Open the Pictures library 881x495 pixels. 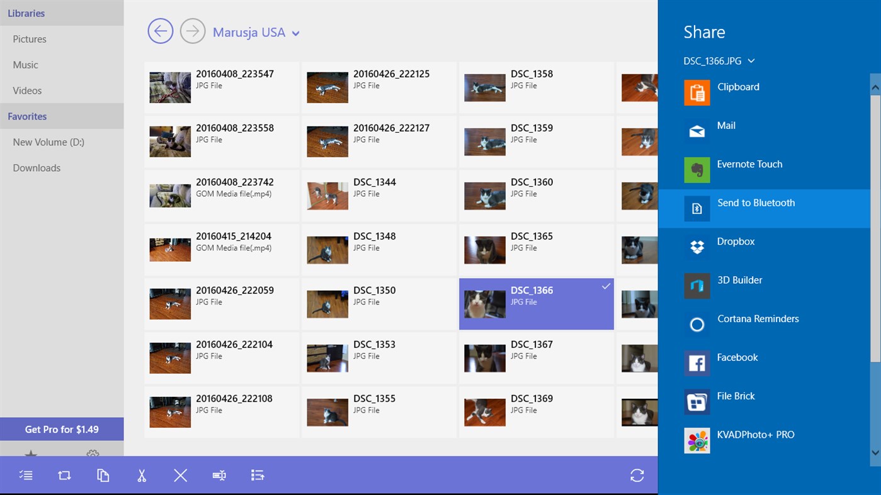pos(29,38)
